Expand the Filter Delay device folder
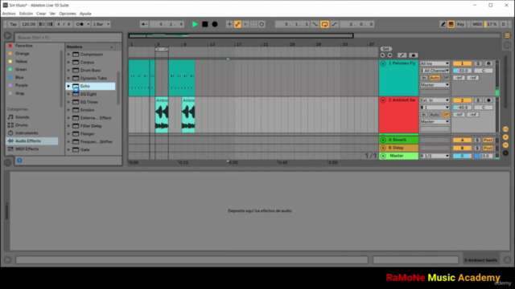This screenshot has height=289, width=515. click(x=68, y=126)
